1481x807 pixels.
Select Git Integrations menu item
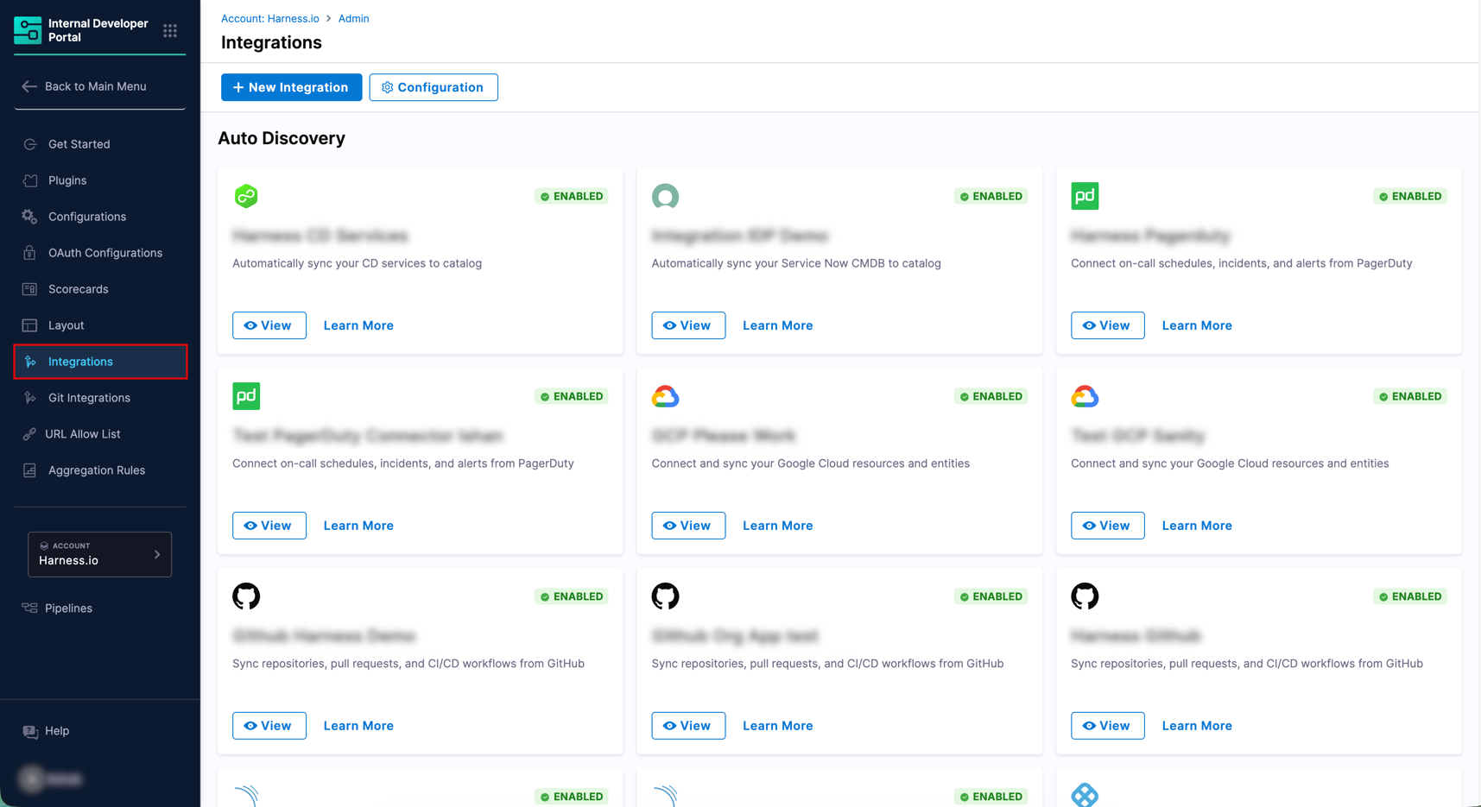pos(89,398)
